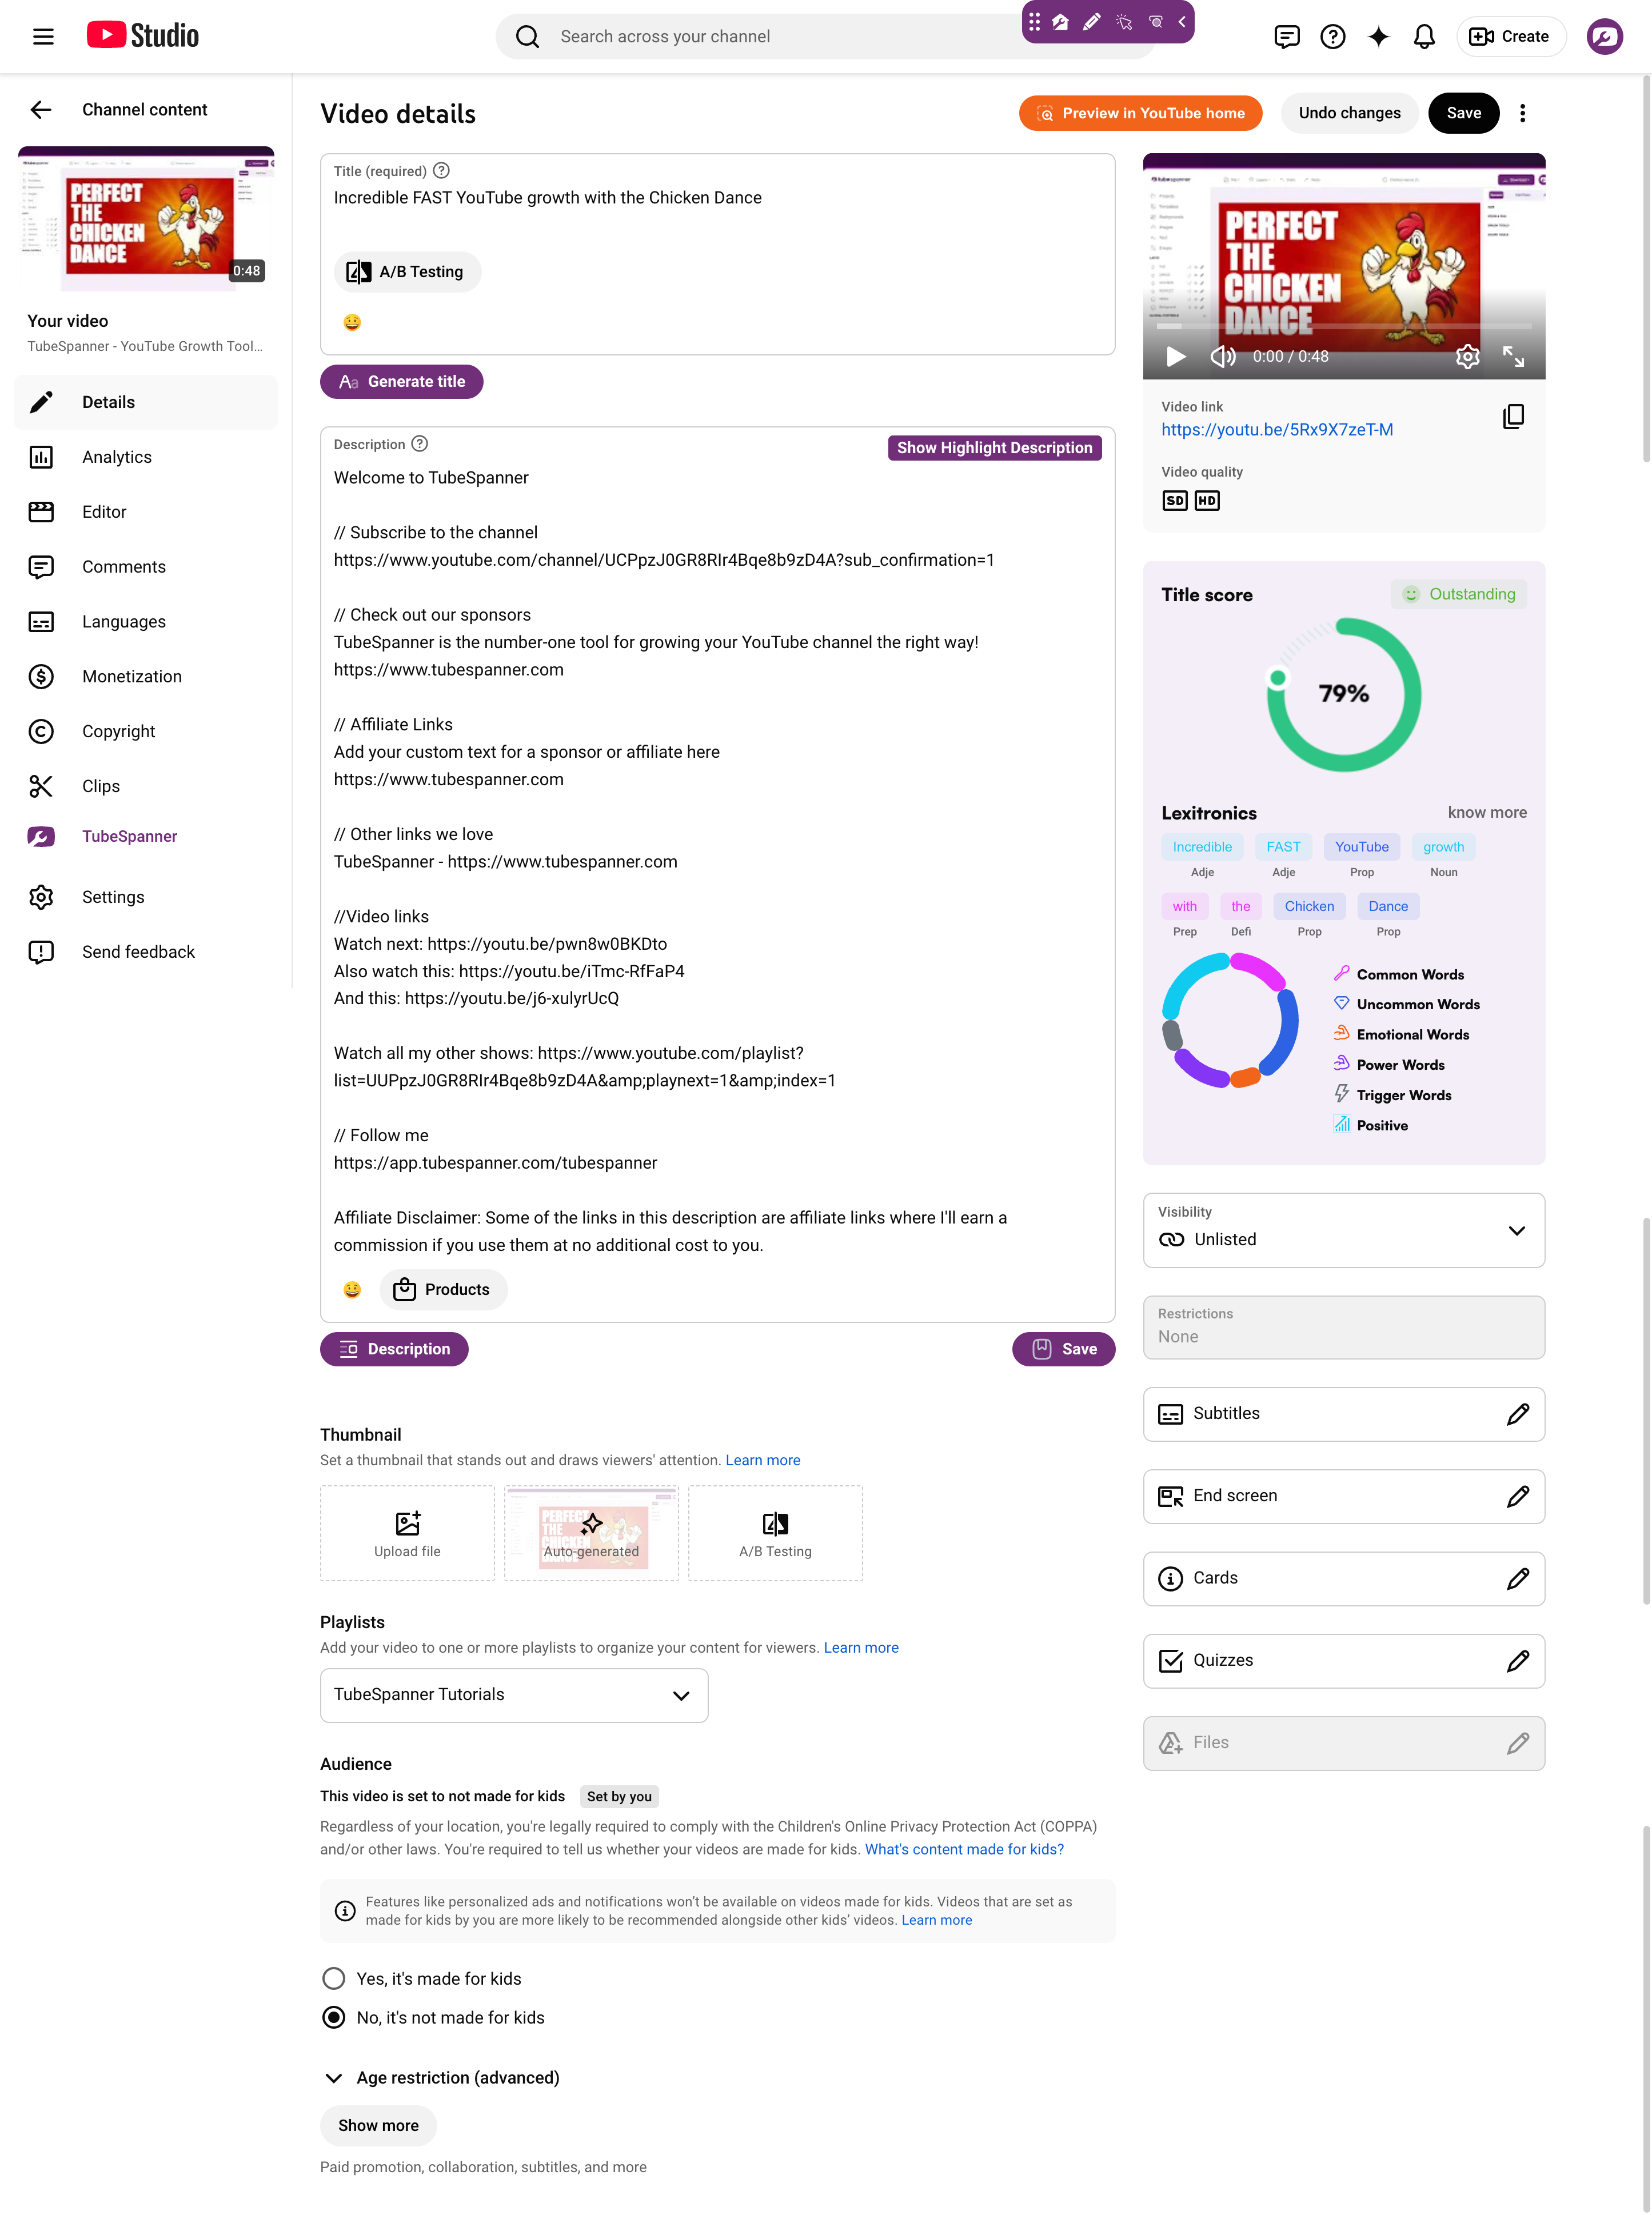Edit Cards via pencil icon
Image resolution: width=1652 pixels, height=2215 pixels.
tap(1517, 1578)
